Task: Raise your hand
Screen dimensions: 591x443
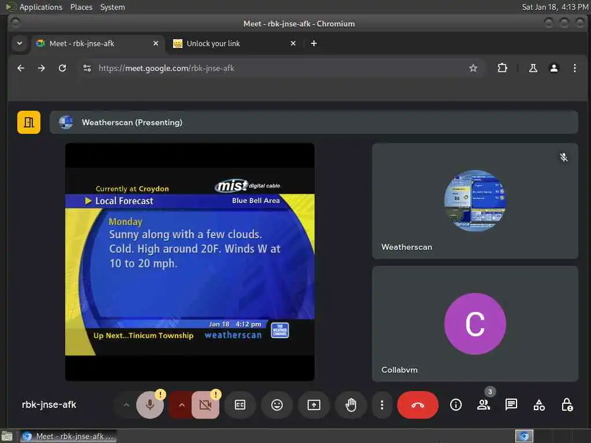Action: 351,405
